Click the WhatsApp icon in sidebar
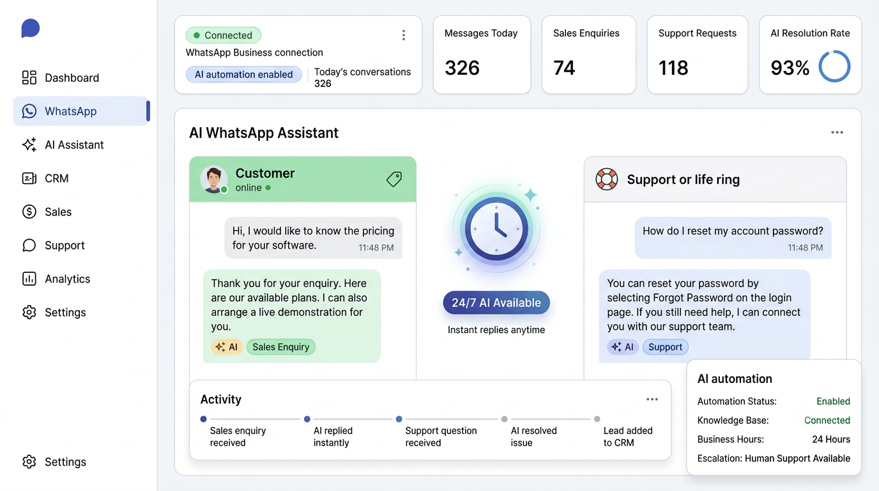Viewport: 879px width, 491px height. [29, 111]
